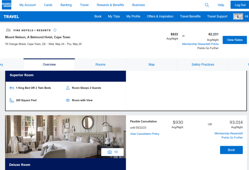Switch to the Rooms tab
Screen dimensions: 249x170
(x=100, y=65)
